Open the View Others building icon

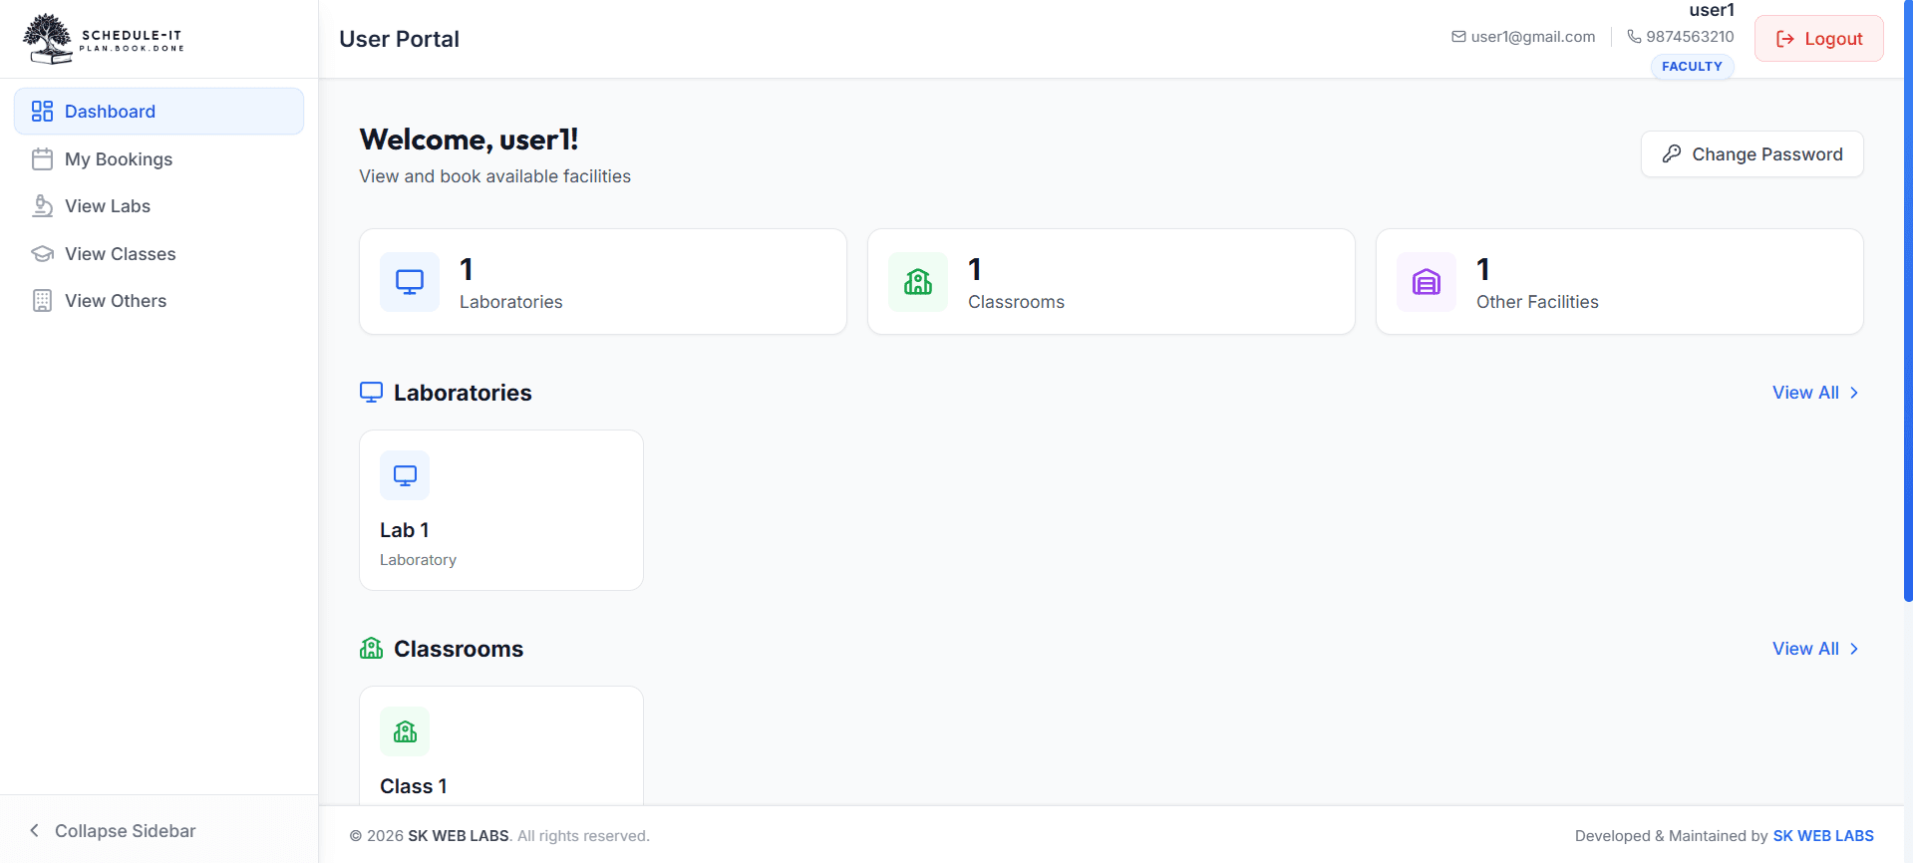(x=42, y=300)
